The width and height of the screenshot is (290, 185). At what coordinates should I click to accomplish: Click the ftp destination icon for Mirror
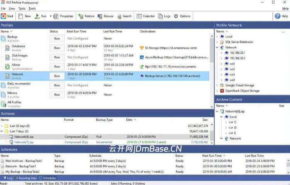tap(142, 67)
